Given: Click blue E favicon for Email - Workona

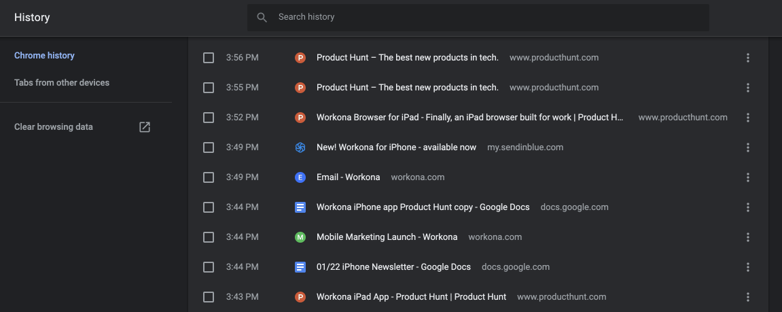Looking at the screenshot, I should tap(300, 177).
